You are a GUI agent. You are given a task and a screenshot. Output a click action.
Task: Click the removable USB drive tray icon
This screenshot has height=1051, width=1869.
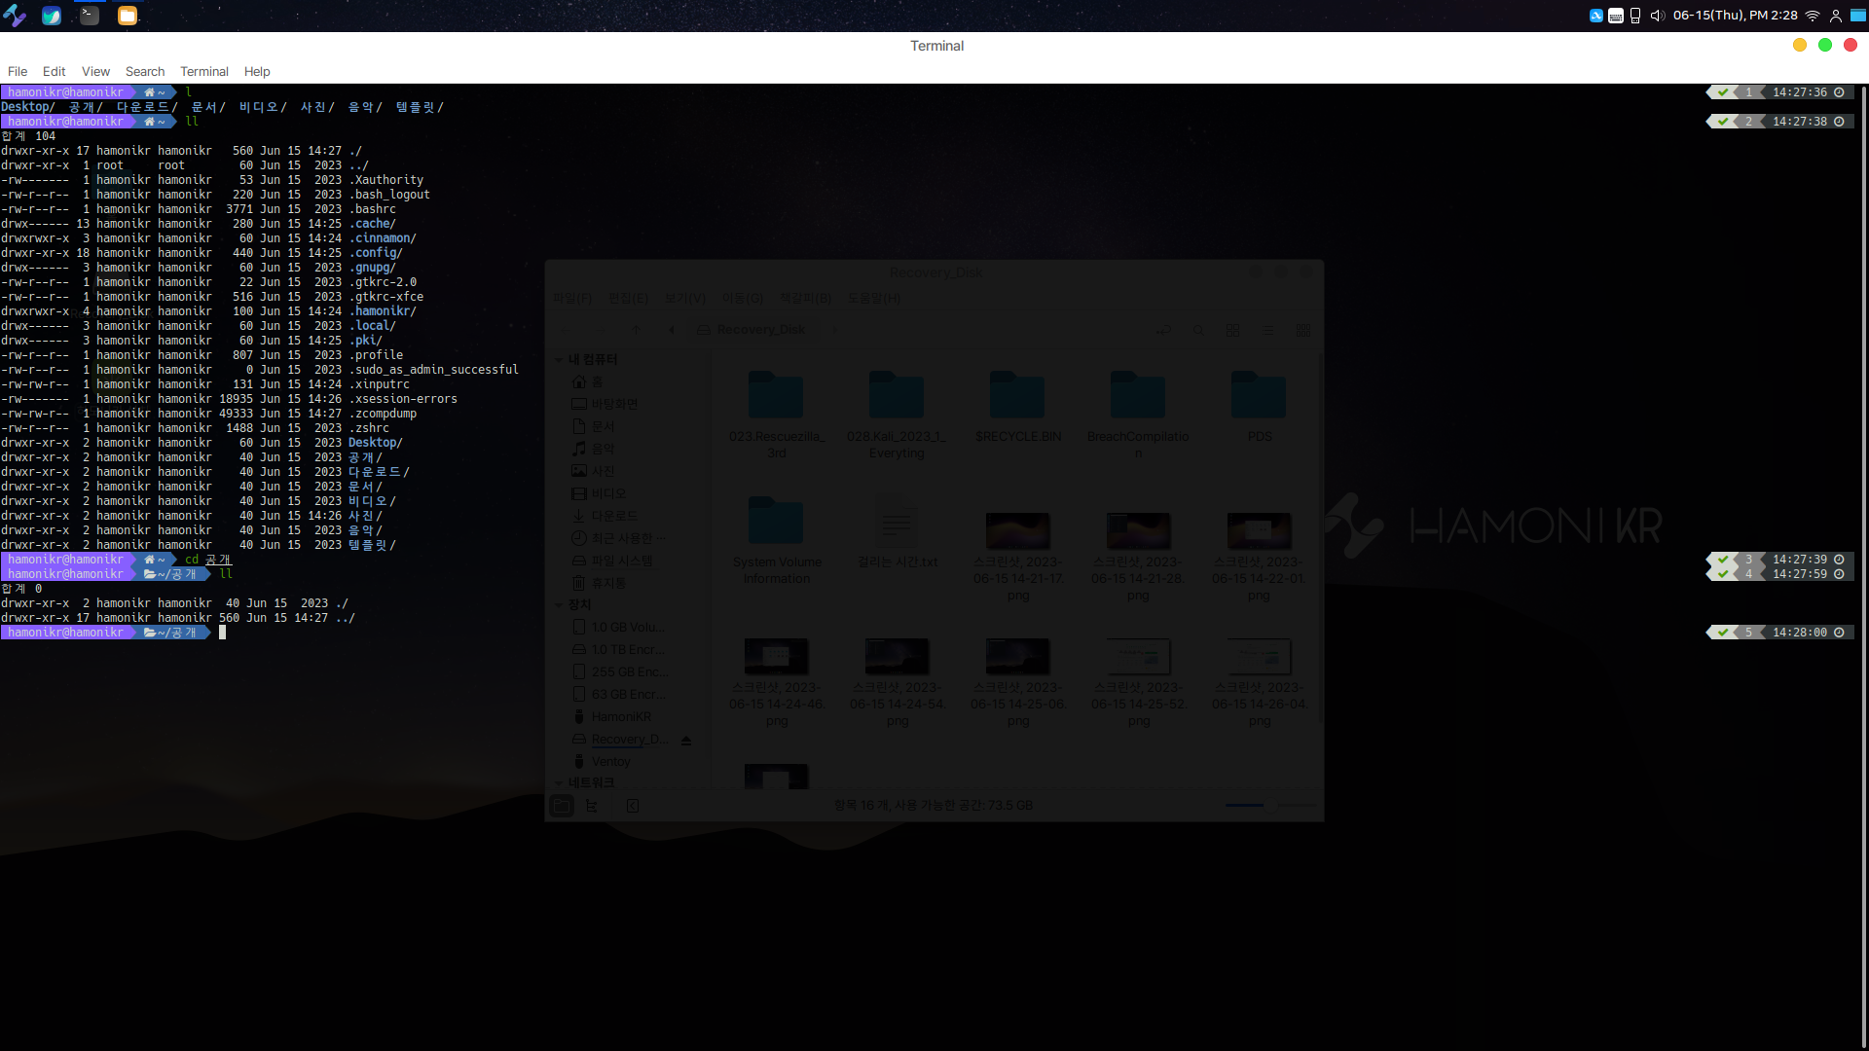[x=1635, y=16]
